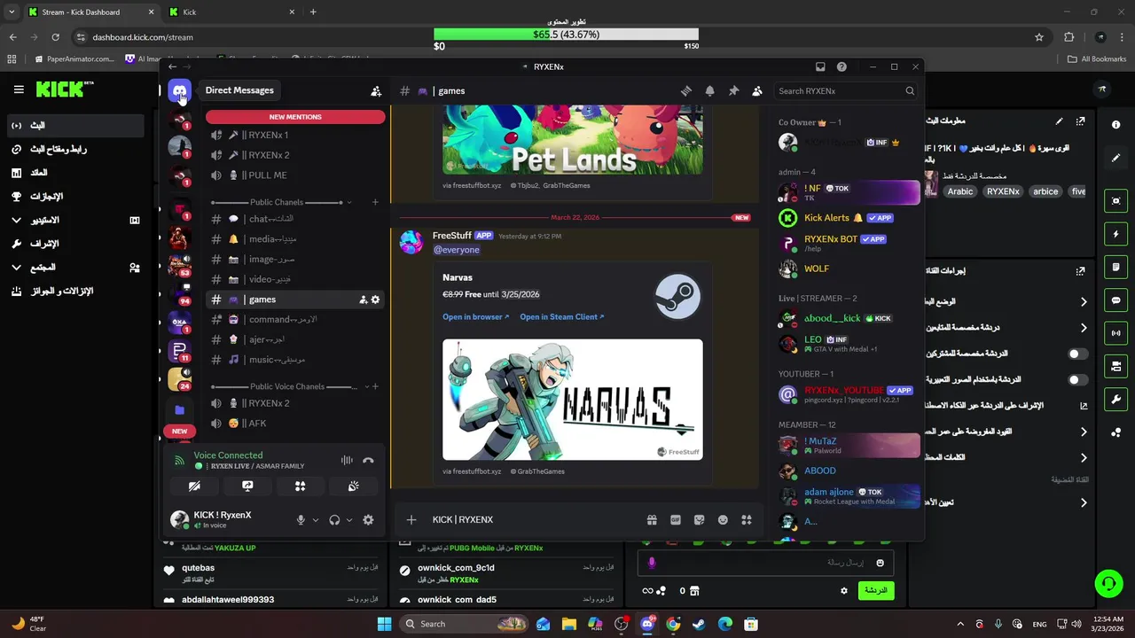1135x638 pixels.
Task: Open the soundboard in Discord voice panel
Action: [353, 486]
